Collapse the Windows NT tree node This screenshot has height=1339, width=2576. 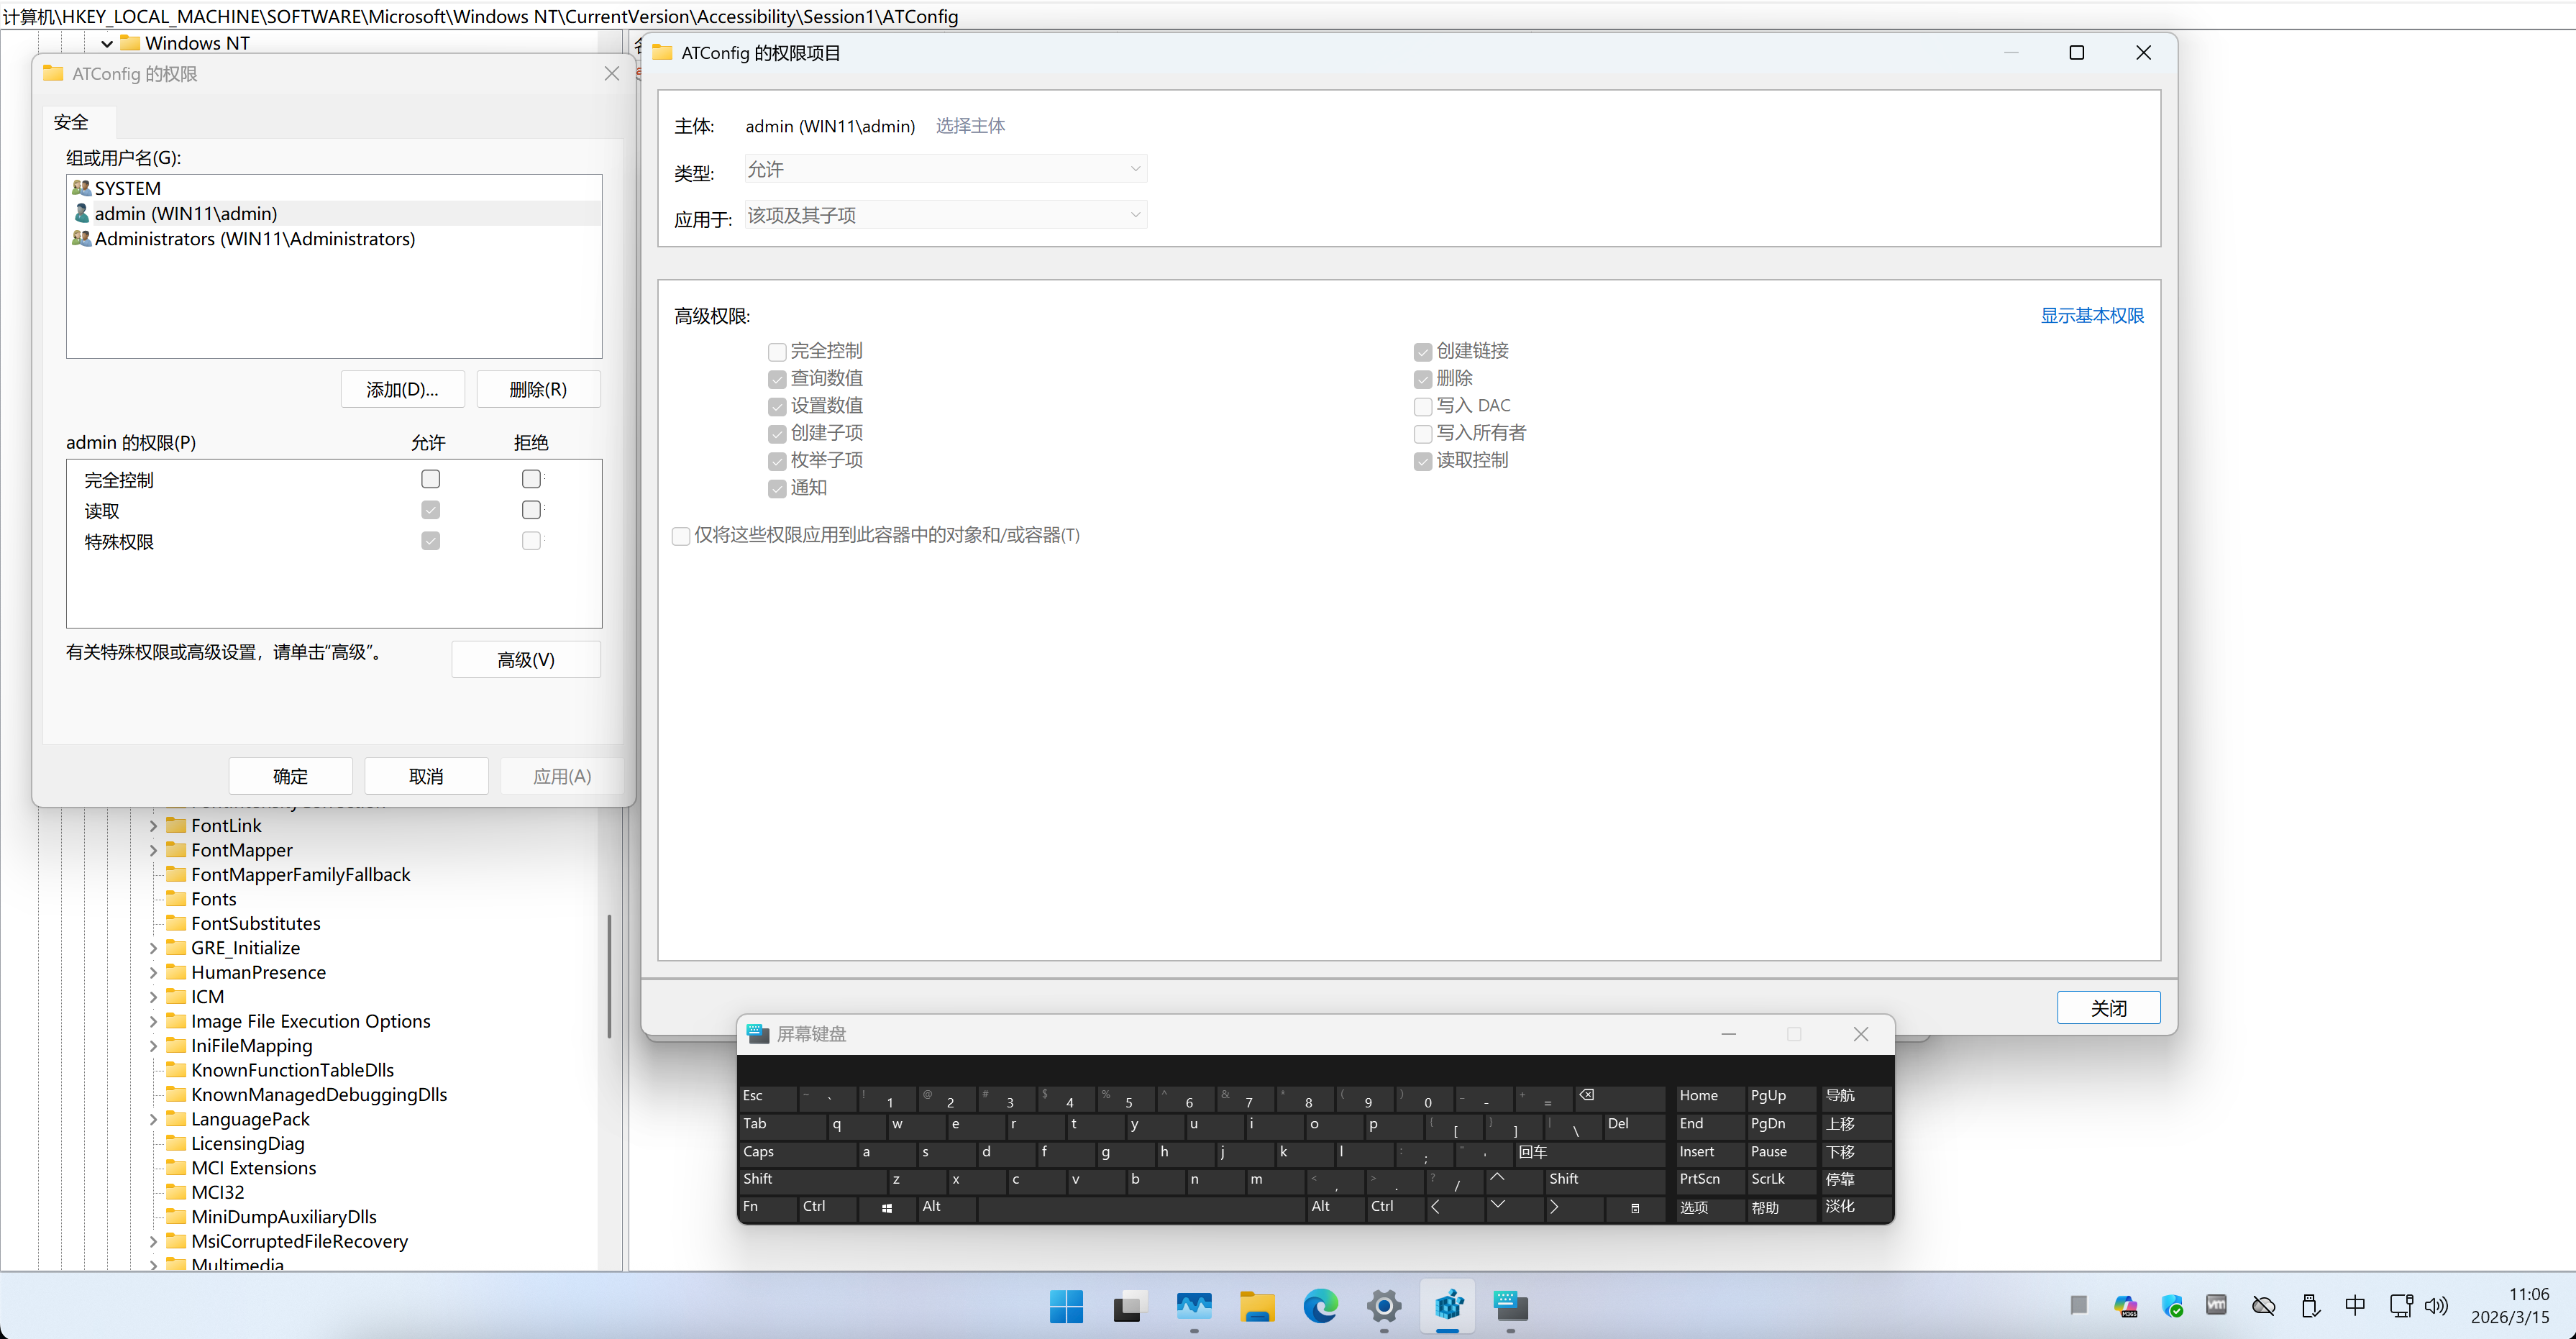tap(107, 43)
